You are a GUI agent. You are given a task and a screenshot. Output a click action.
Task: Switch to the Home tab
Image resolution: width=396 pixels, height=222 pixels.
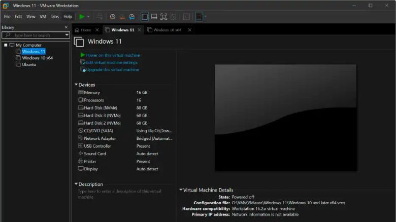click(83, 30)
